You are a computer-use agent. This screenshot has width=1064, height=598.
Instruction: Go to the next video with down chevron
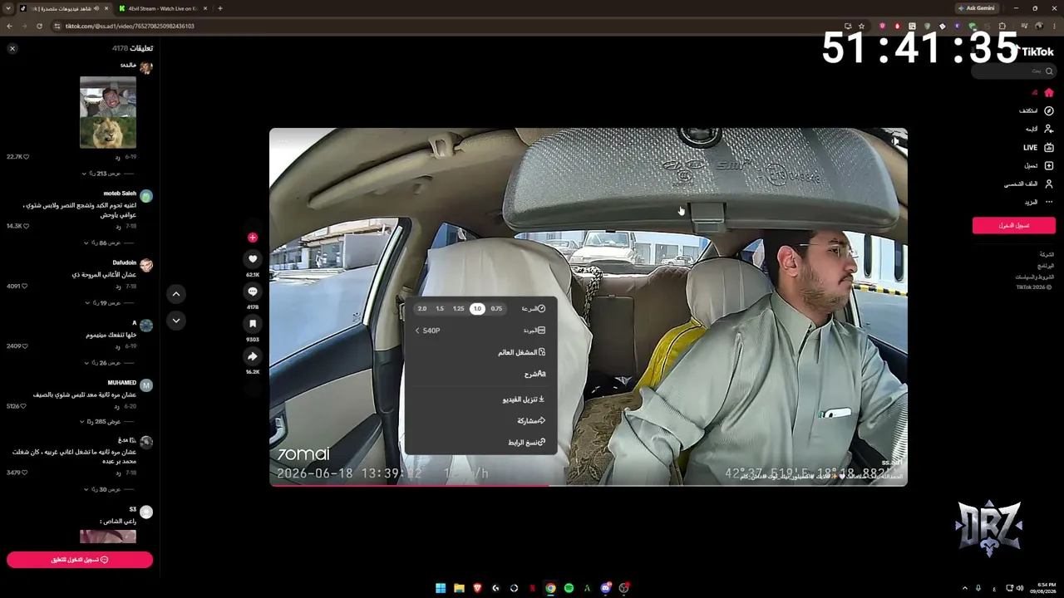175,321
